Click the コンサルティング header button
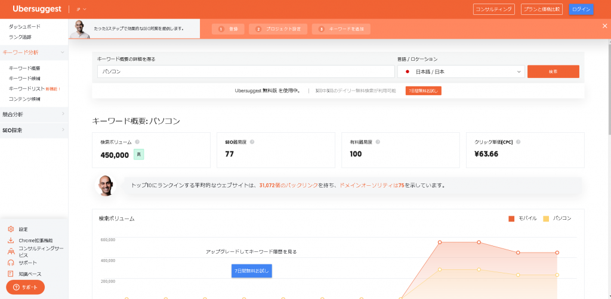The width and height of the screenshot is (611, 299). (493, 10)
